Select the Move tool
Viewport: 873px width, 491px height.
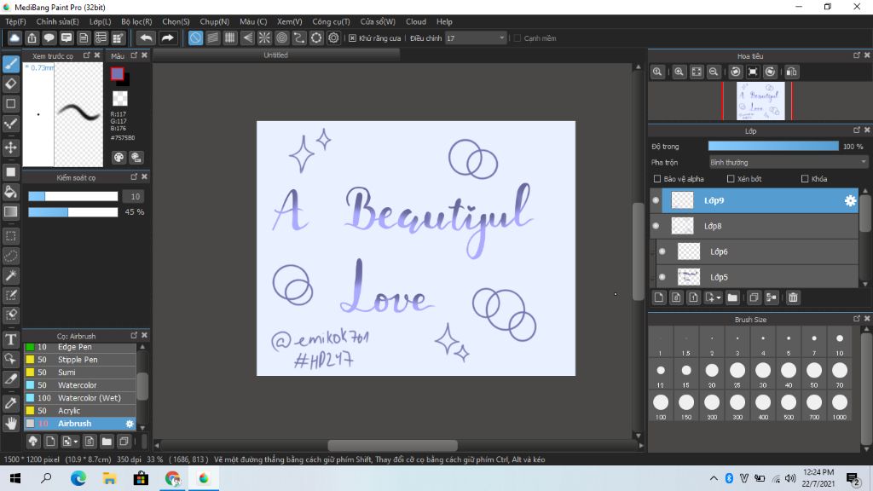pyautogui.click(x=10, y=147)
